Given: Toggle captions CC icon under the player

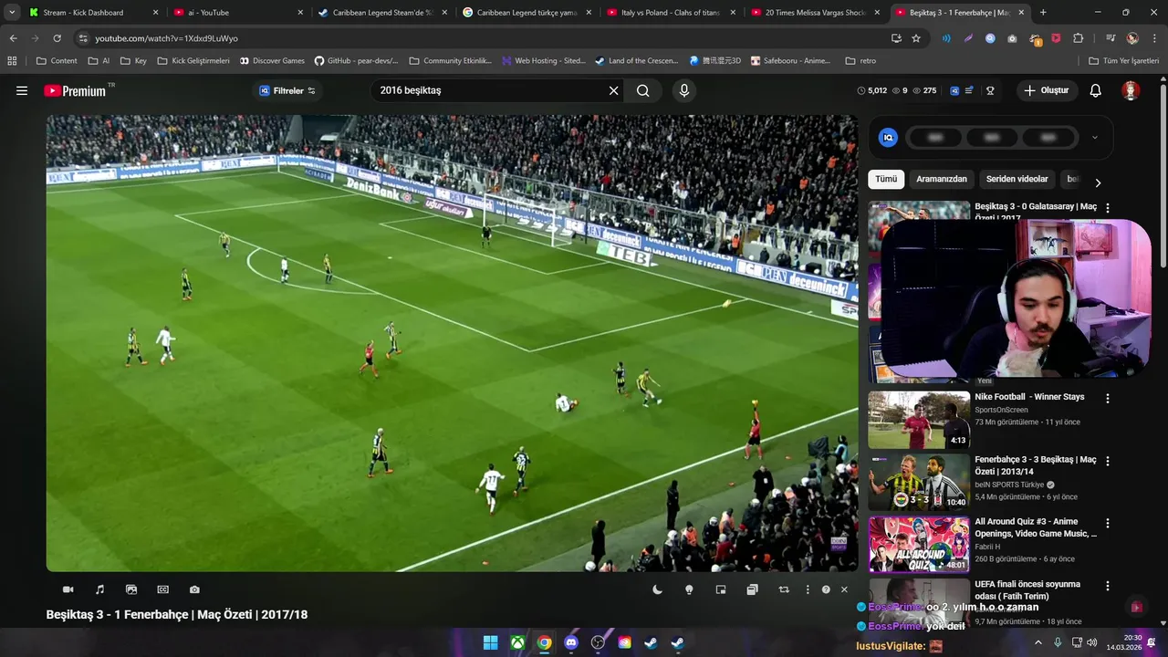Looking at the screenshot, I should click(x=162, y=589).
